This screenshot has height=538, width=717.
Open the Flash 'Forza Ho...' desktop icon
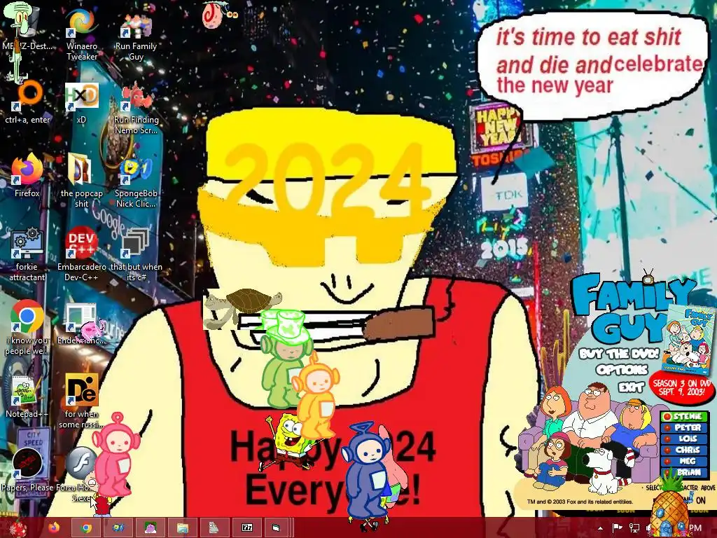(x=81, y=475)
